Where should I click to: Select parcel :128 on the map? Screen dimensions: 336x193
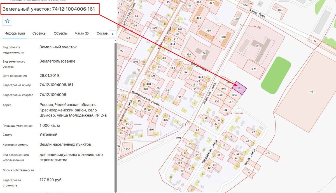(x=236, y=19)
